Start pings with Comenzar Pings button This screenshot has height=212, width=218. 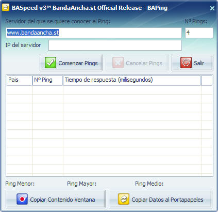point(71,63)
